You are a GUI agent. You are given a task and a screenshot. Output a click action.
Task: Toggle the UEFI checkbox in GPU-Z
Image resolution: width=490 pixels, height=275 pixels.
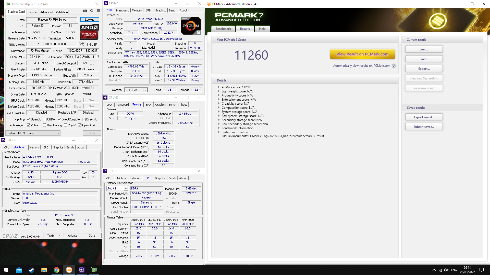tap(89, 45)
